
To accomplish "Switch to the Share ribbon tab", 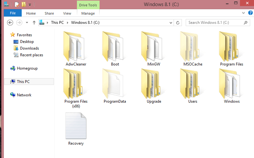I will point(49,13).
